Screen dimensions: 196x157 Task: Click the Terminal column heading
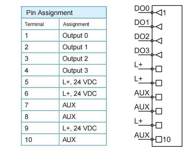click(34, 24)
